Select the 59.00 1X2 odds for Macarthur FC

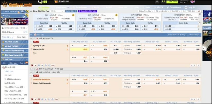click(x=115, y=49)
